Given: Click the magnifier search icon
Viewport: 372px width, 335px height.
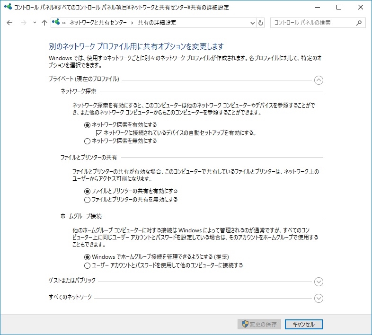Looking at the screenshot, I should point(359,23).
